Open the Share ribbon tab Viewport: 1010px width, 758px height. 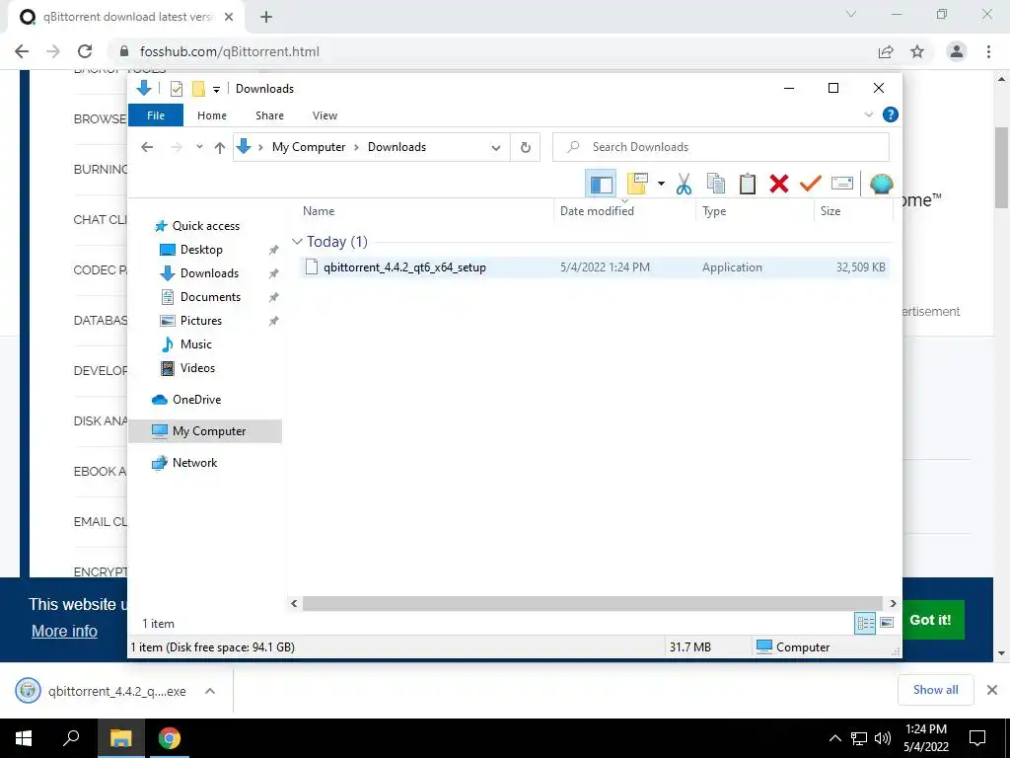269,115
